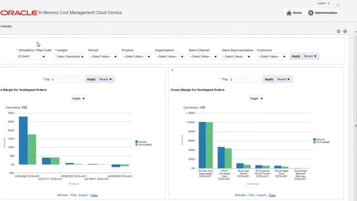
Task: Click the tallest blue bar for AS54888
Action: [x=23, y=140]
